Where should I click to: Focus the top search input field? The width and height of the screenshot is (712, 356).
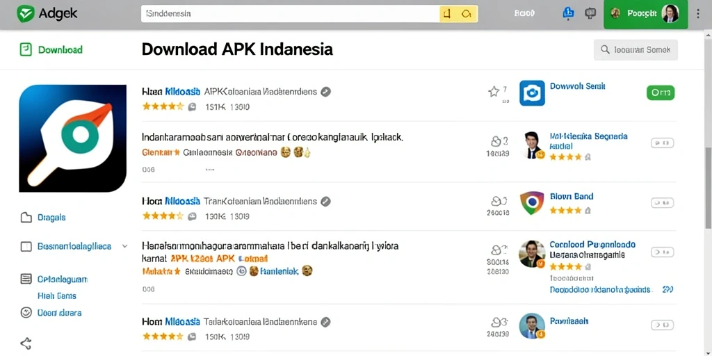pyautogui.click(x=291, y=14)
